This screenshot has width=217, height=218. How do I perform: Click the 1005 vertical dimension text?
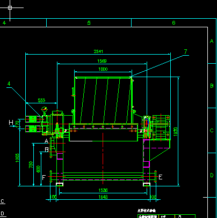point(17,158)
